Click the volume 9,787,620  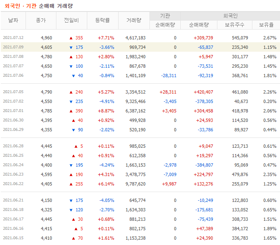(135, 184)
